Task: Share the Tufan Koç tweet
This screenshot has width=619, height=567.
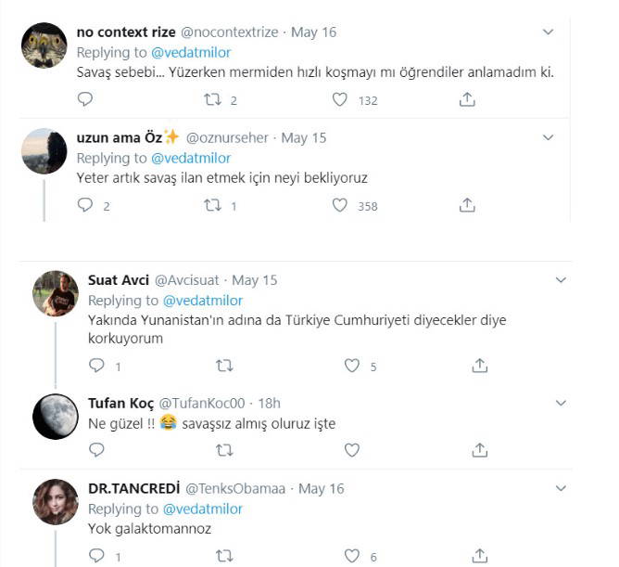Action: pos(479,450)
